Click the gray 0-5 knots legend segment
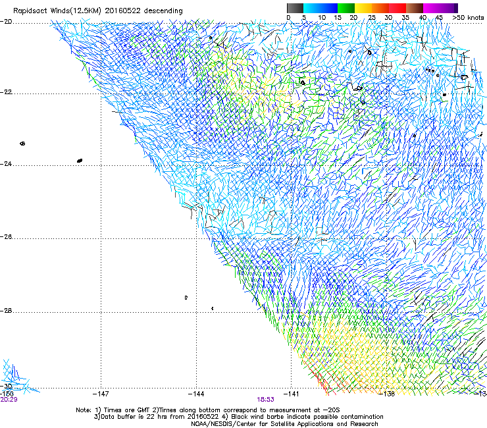 pyautogui.click(x=295, y=8)
